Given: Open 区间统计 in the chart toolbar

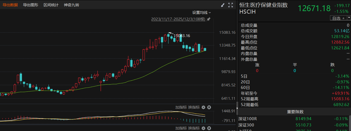Looking at the screenshot, I should click(51, 5).
